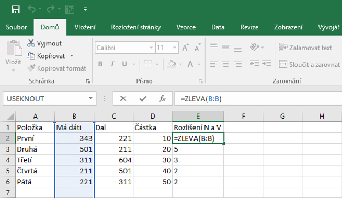
Task: Cancel the formula entry with X
Action: [123, 99]
